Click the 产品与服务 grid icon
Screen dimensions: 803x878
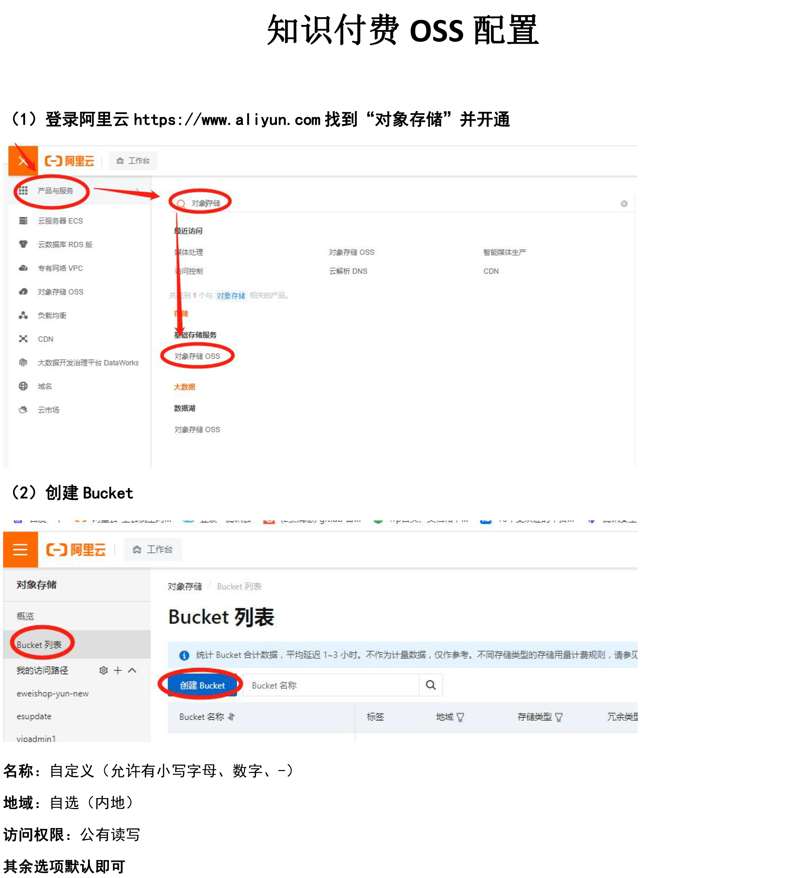tap(23, 190)
